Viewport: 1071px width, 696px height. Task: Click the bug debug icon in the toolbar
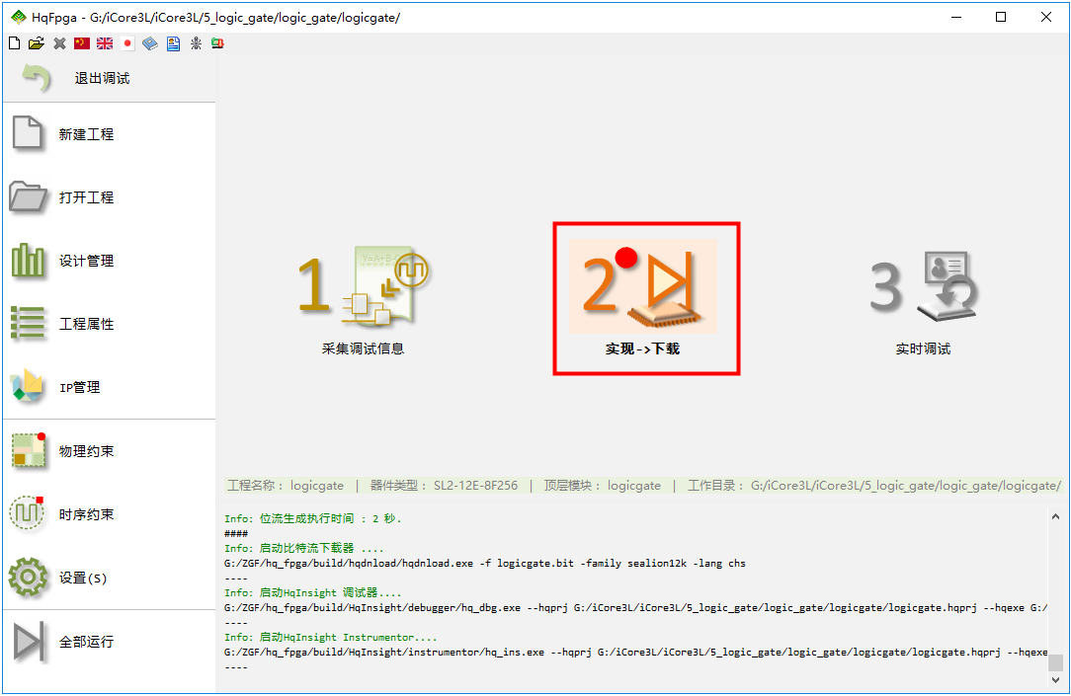click(x=196, y=43)
